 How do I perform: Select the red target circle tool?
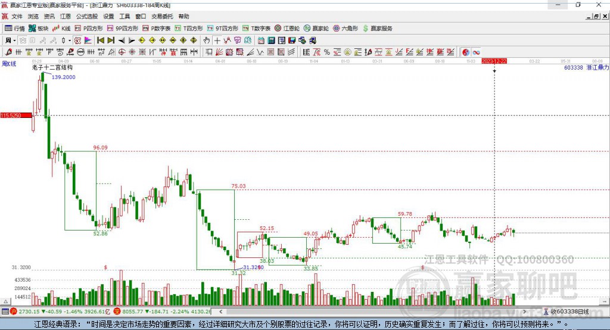coord(122,52)
